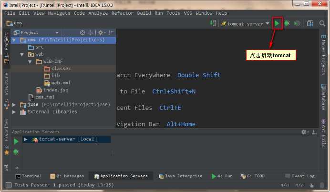Open the Refactor menu
Image resolution: width=330 pixels, height=192 pixels.
(x=123, y=13)
